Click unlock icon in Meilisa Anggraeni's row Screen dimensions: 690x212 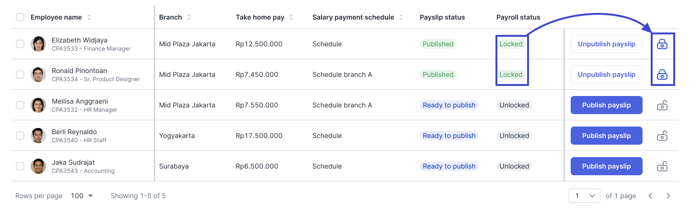(662, 105)
